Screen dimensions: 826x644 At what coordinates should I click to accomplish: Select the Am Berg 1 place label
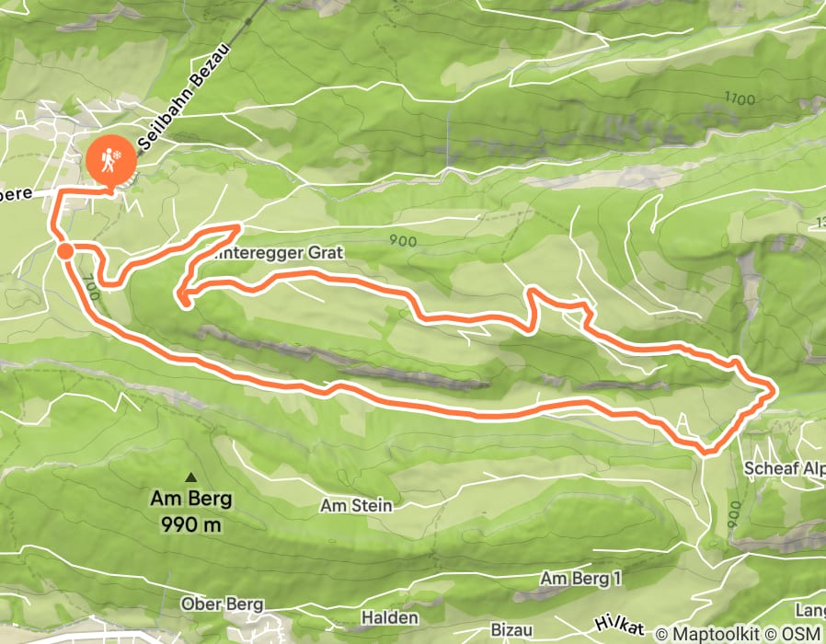tap(580, 579)
